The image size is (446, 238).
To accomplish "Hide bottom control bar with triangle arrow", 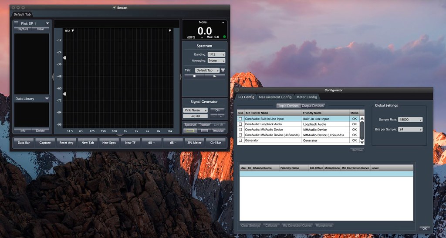I will pos(120,135).
